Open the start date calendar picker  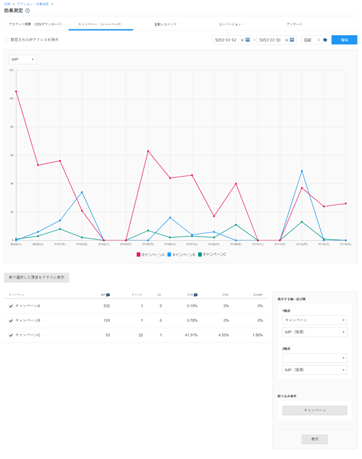247,40
